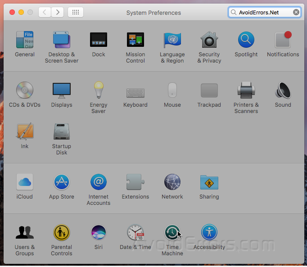The height and width of the screenshot is (267, 307).
Task: Open the Network settings pane
Action: pos(172,182)
